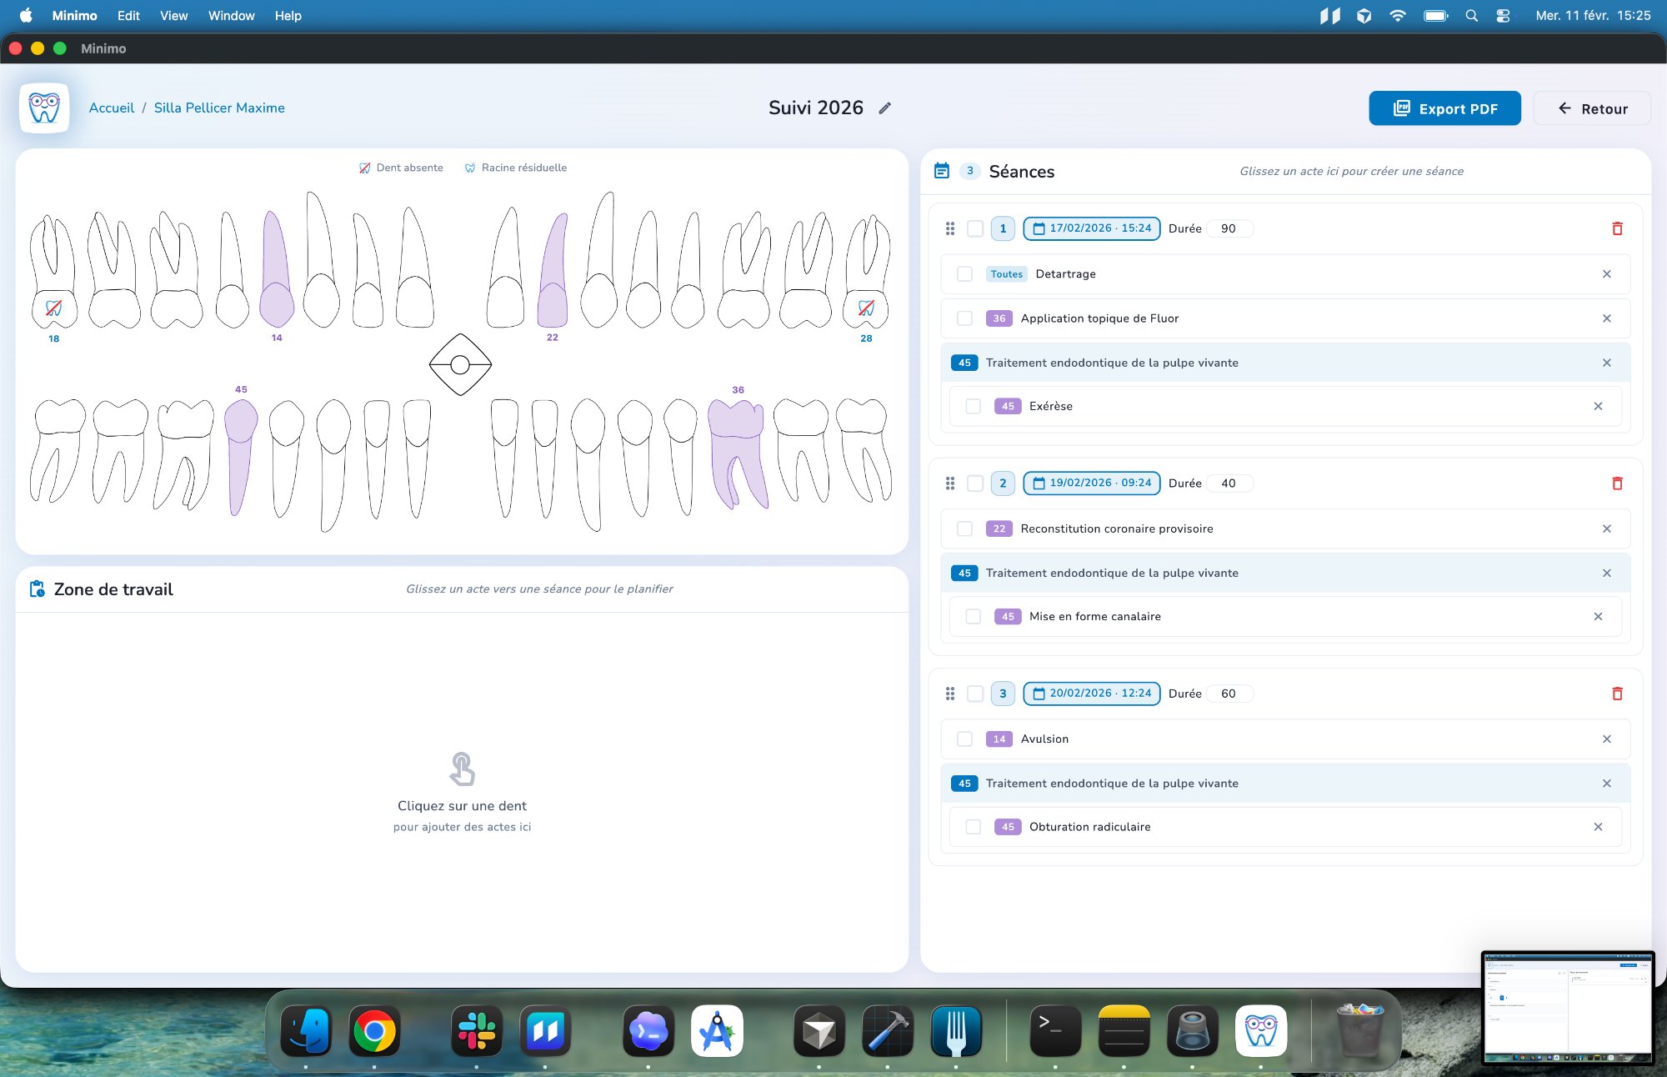The width and height of the screenshot is (1667, 1077).
Task: Click the Export PDF button
Action: point(1444,108)
